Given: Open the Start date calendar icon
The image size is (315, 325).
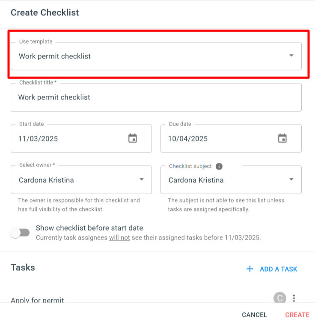Looking at the screenshot, I should coord(133,138).
